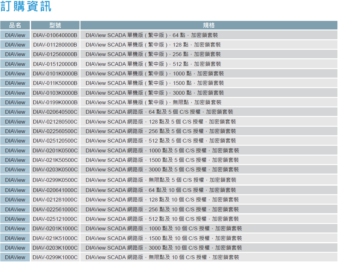Select spec 網路版 64 點及 5 個 C/S 授權
338x262 pixels.
pyautogui.click(x=159, y=112)
